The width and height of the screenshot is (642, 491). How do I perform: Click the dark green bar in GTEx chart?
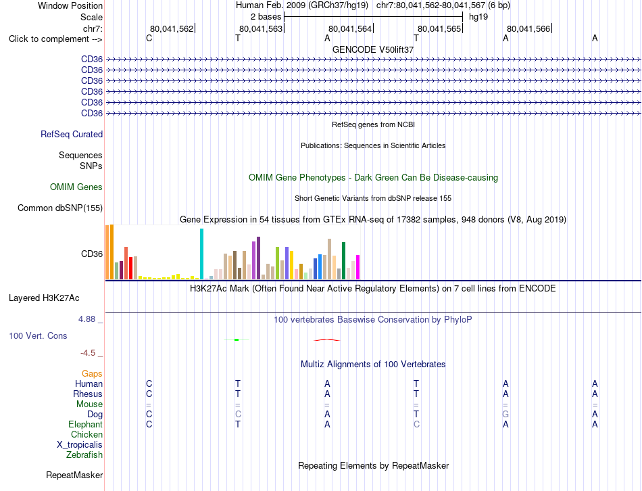(343, 260)
